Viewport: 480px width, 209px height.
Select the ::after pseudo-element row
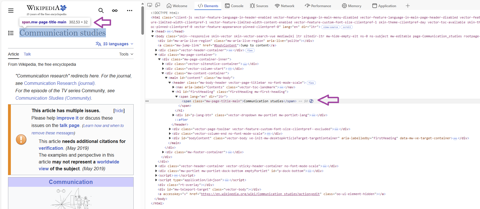pos(181,120)
